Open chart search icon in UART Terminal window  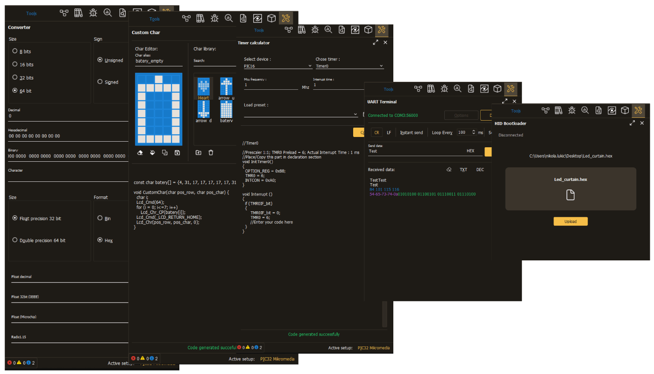coord(457,88)
